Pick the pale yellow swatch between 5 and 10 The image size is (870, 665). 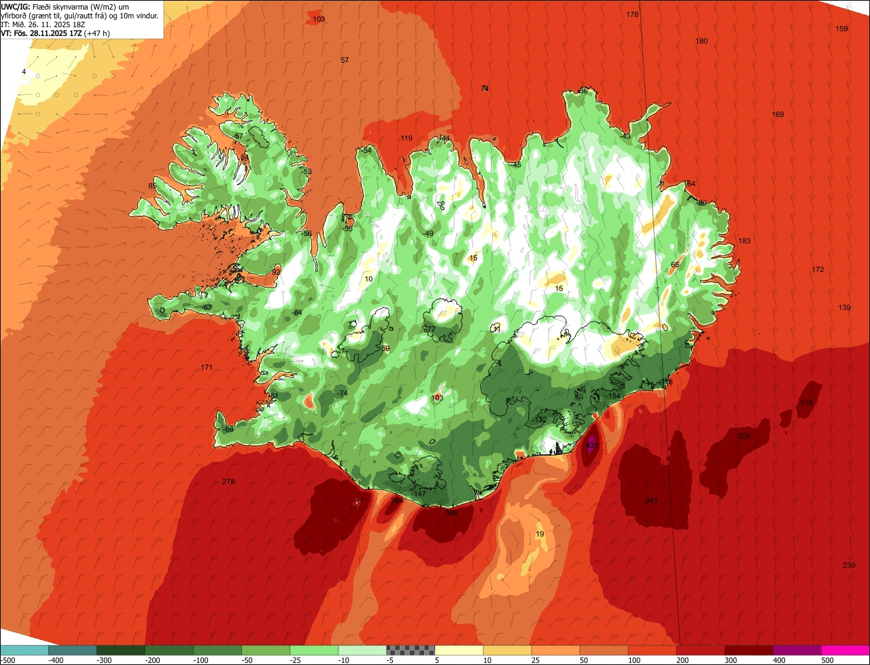[459, 650]
